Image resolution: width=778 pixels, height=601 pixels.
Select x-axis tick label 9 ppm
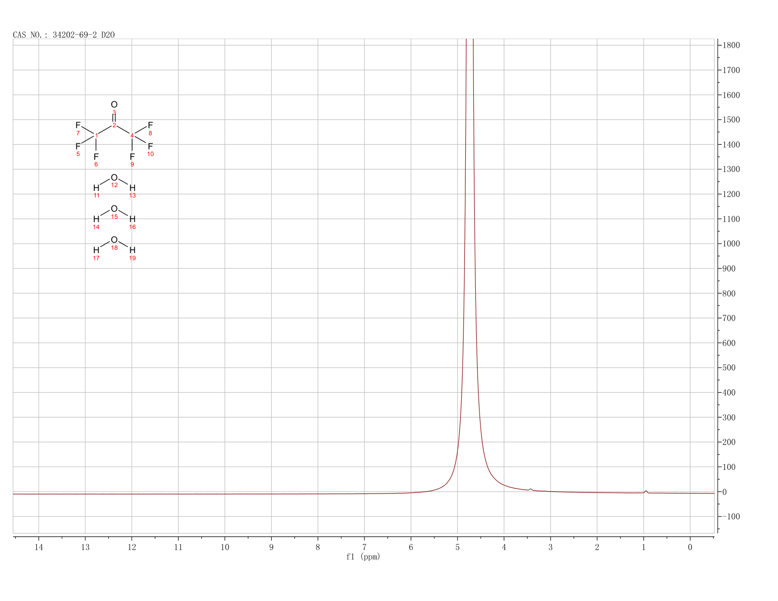click(x=271, y=547)
